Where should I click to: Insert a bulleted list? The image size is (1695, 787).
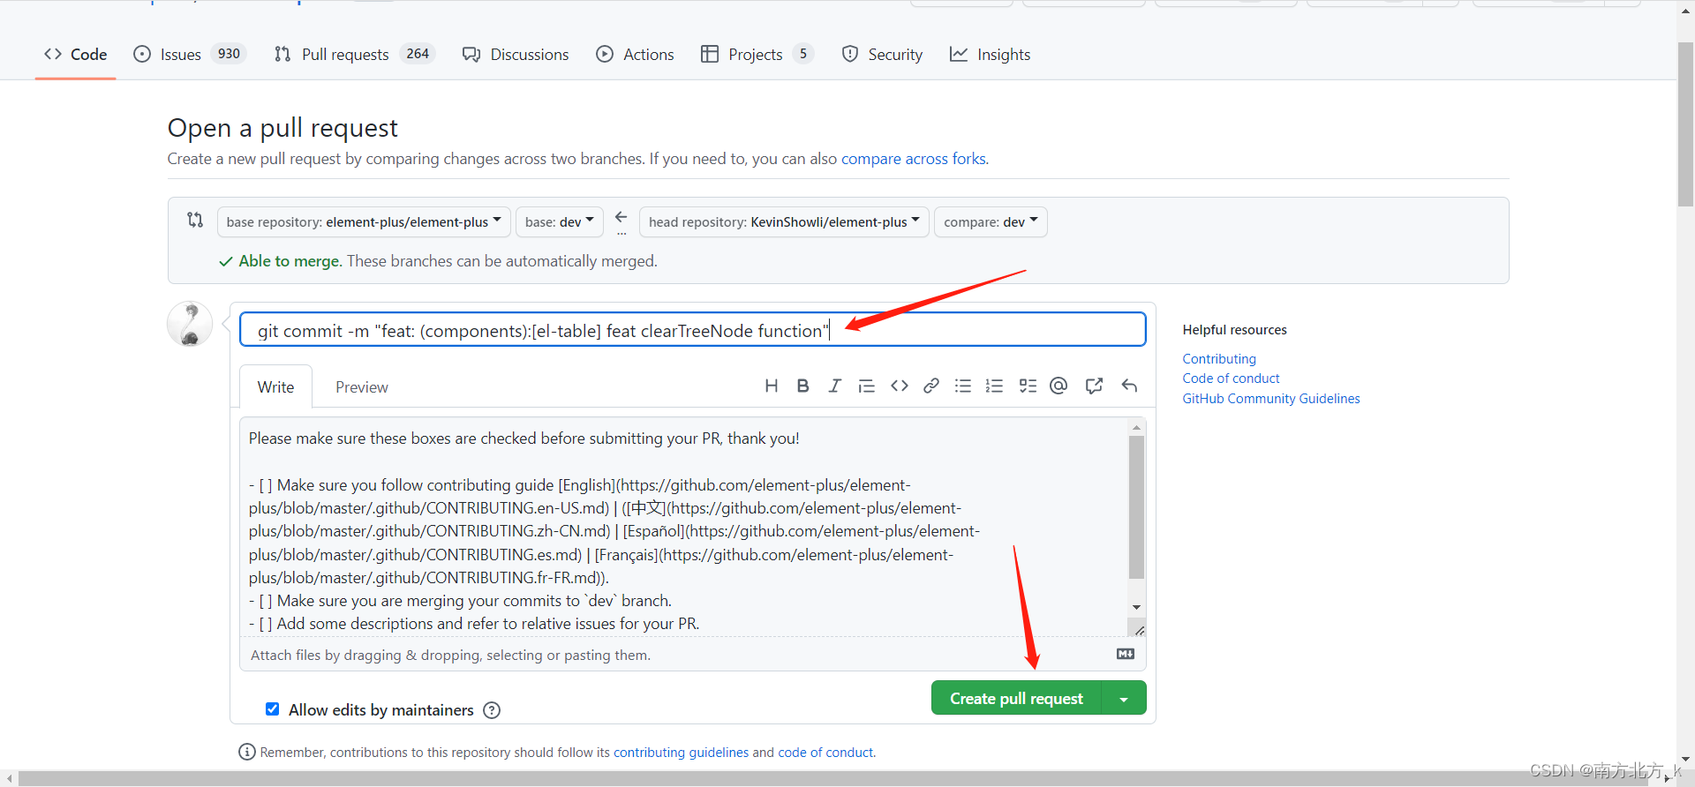pyautogui.click(x=963, y=386)
